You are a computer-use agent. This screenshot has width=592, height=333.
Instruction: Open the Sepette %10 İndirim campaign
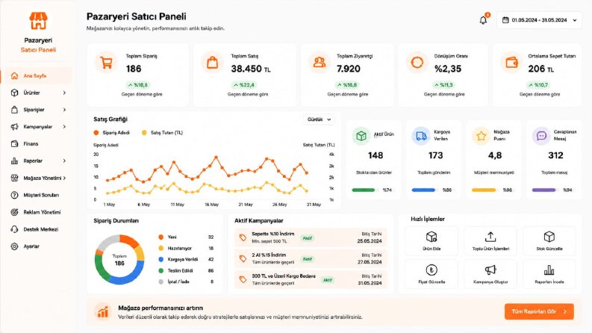(311, 237)
